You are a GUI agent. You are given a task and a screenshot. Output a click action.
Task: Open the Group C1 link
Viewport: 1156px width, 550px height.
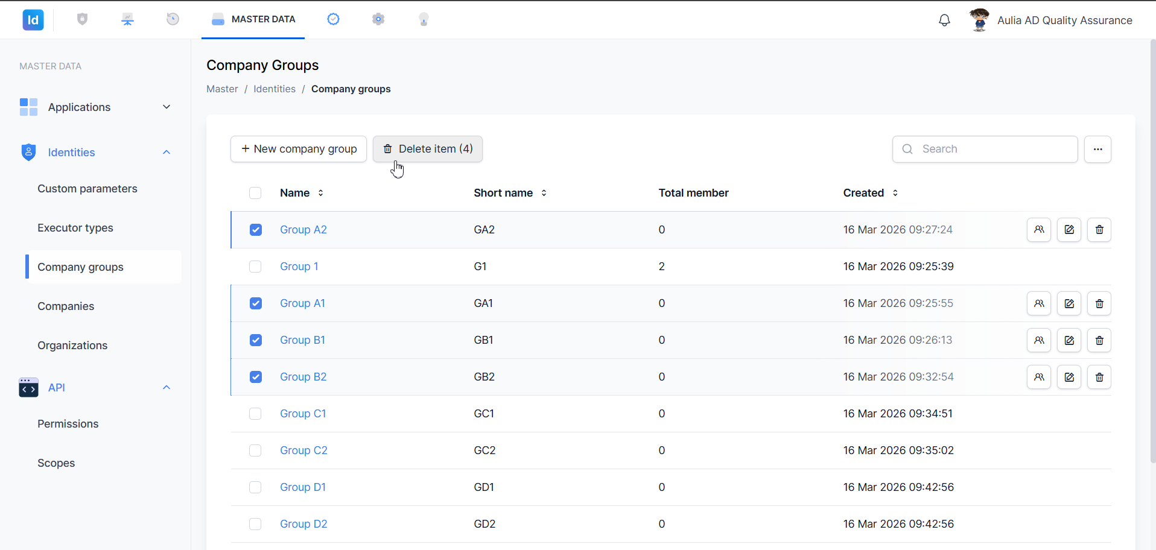click(303, 414)
